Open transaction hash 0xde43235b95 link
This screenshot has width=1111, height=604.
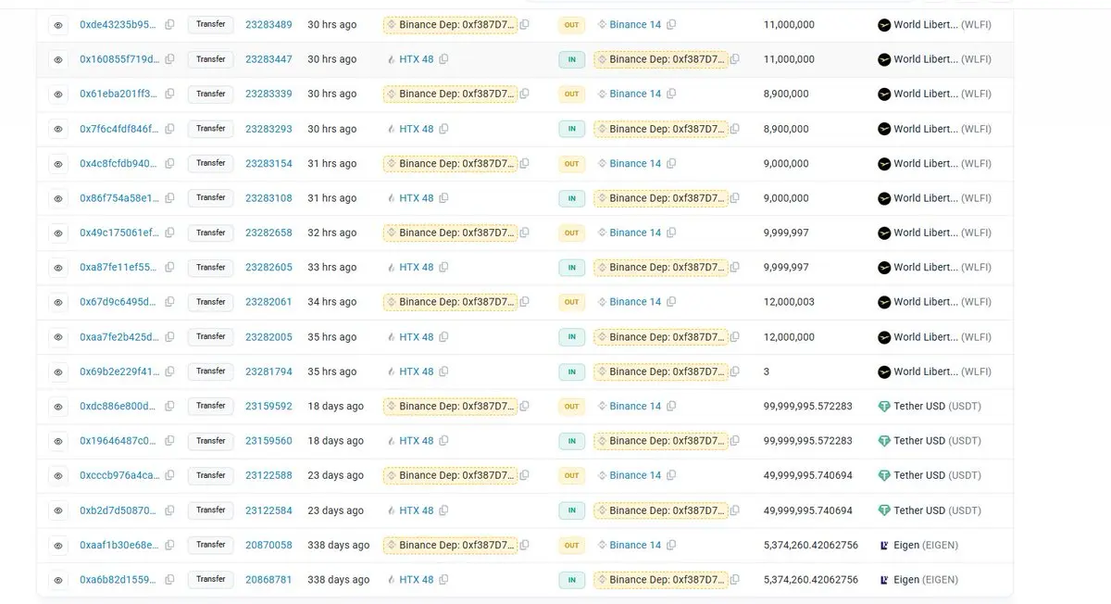pos(119,24)
